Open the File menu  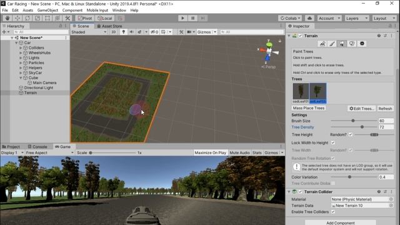(x=5, y=10)
